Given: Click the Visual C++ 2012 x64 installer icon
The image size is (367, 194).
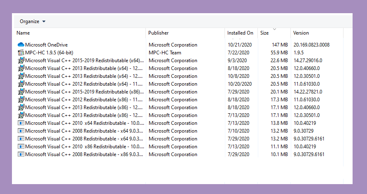Looking at the screenshot, I should coord(21,84).
